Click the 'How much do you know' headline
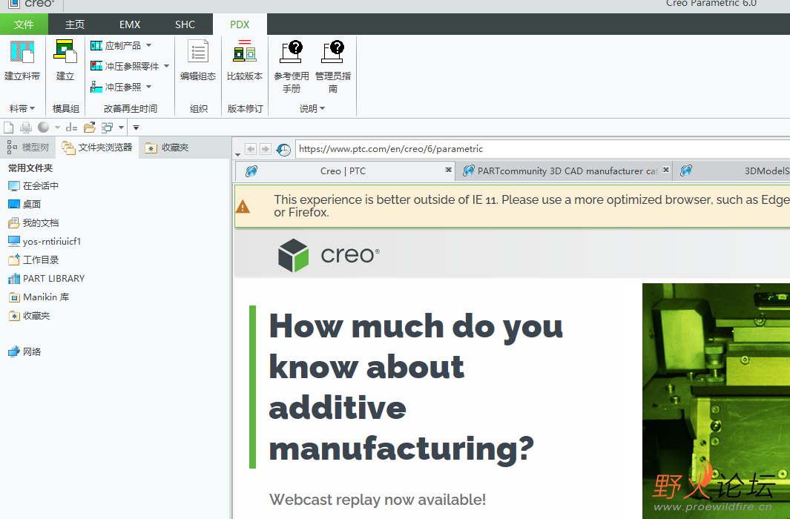Image resolution: width=790 pixels, height=519 pixels. 416,387
